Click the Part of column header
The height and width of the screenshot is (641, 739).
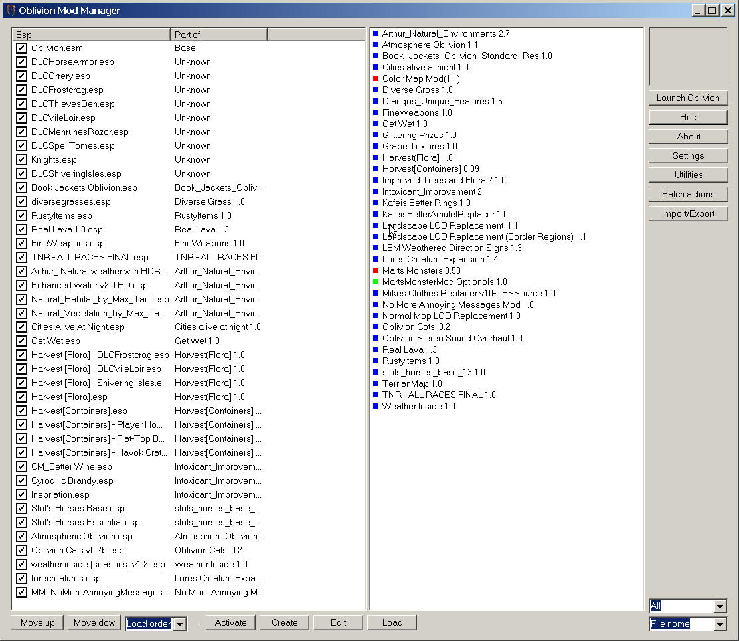point(218,35)
